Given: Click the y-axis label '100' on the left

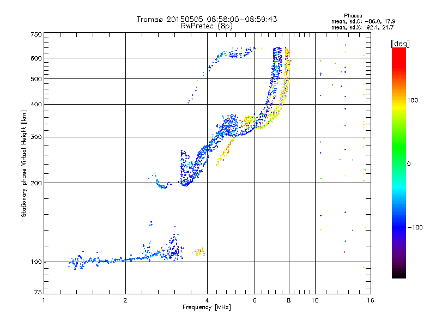Looking at the screenshot, I should [x=36, y=262].
